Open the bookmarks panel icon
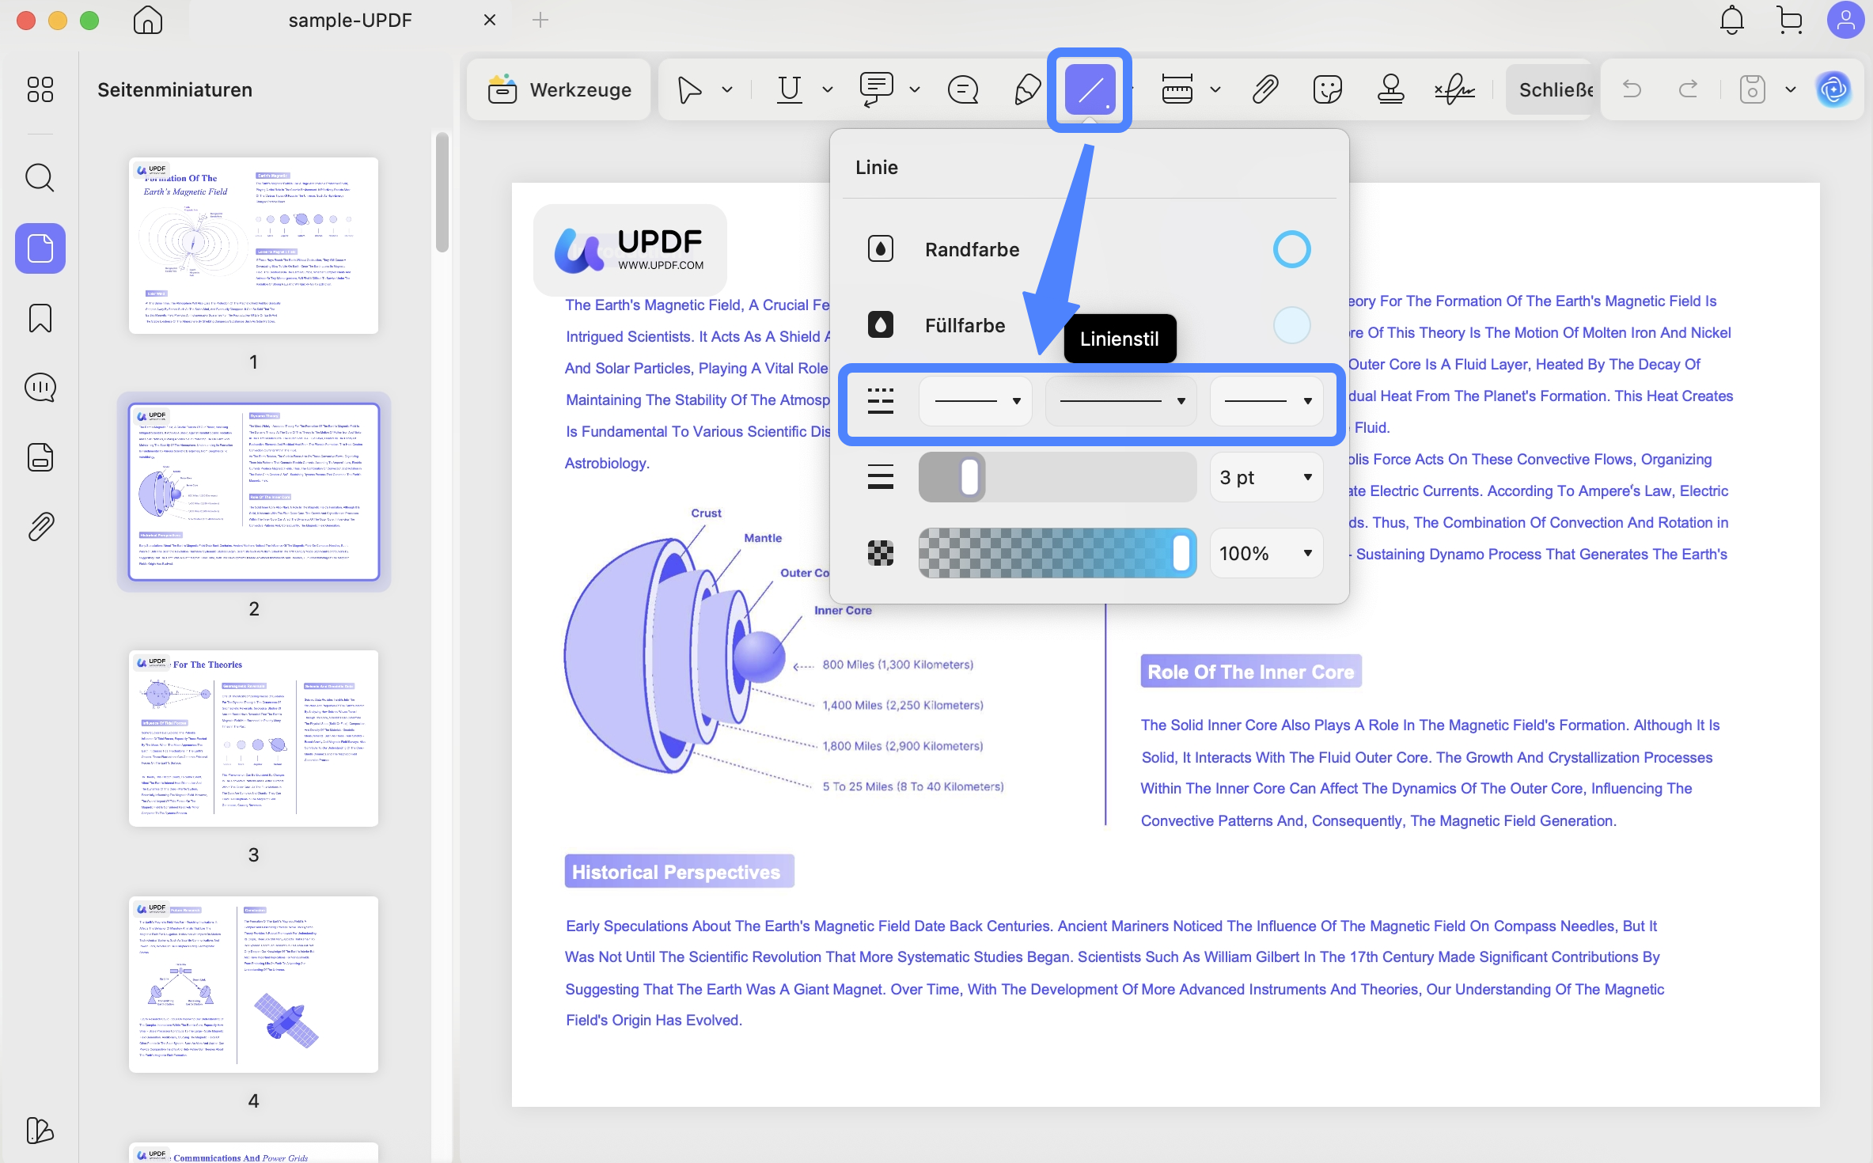This screenshot has height=1163, width=1873. [40, 319]
